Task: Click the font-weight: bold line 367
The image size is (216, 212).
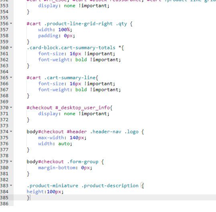Action: pyautogui.click(x=79, y=90)
